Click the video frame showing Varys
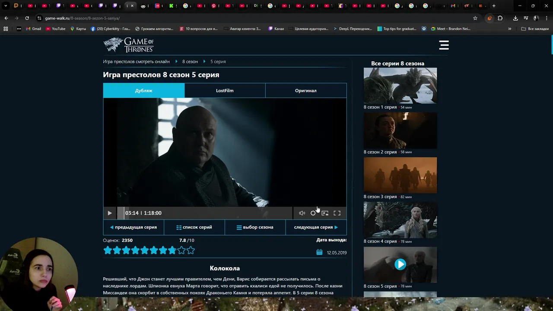The width and height of the screenshot is (553, 311). [x=225, y=152]
